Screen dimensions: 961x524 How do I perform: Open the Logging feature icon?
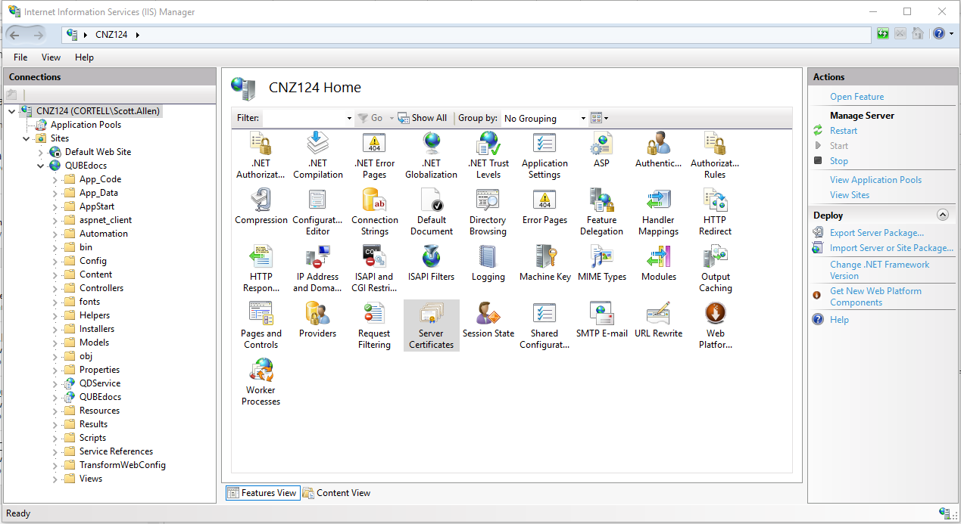click(488, 262)
